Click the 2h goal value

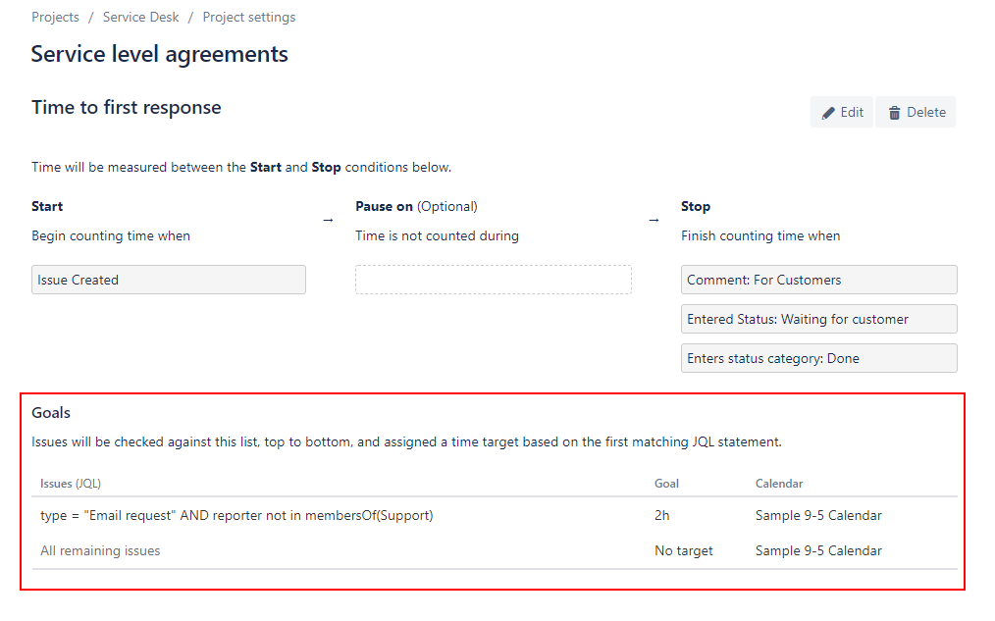661,515
